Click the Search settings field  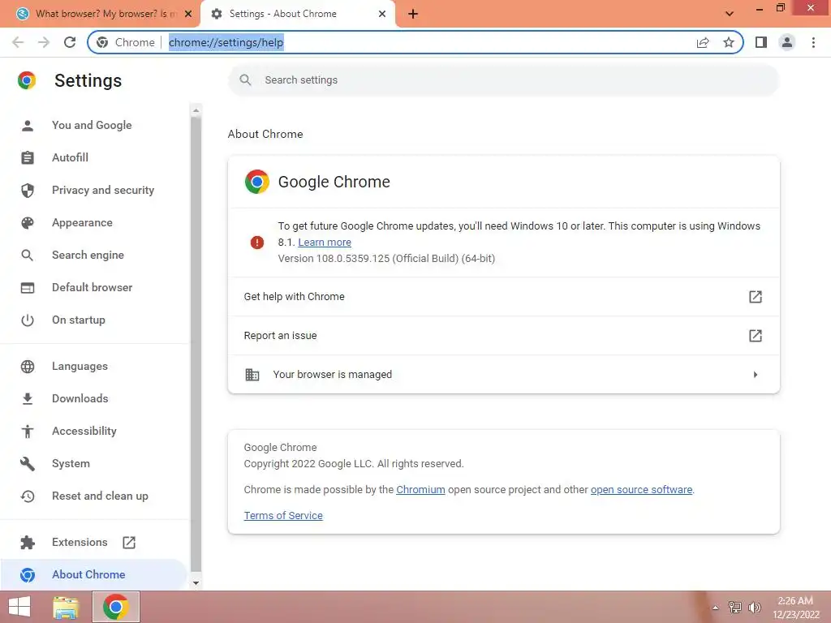point(503,80)
